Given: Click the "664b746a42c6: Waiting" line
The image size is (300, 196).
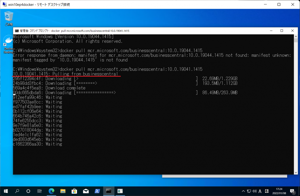Looking at the screenshot, I should coord(37,116).
